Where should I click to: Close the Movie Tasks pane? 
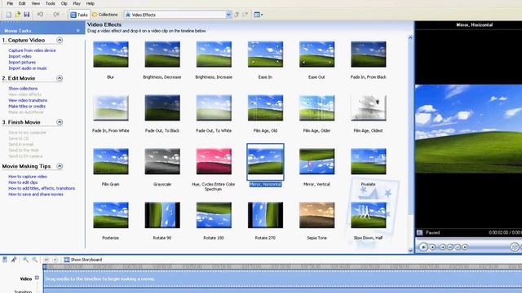coord(78,31)
